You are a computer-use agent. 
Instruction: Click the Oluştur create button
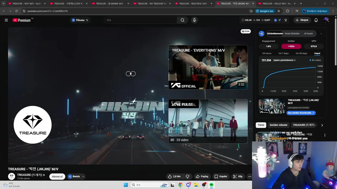302,20
